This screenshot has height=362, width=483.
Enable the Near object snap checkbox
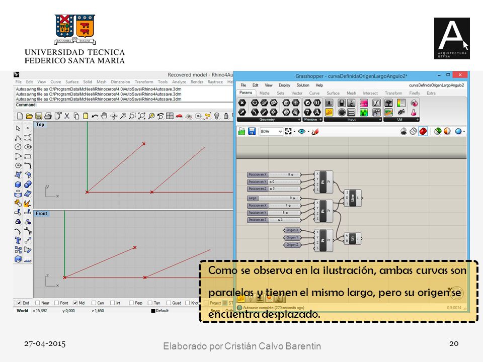(x=38, y=303)
